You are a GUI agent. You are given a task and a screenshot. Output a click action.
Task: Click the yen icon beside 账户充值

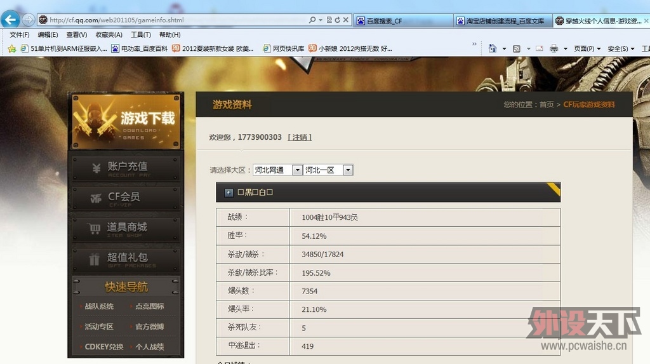click(96, 168)
